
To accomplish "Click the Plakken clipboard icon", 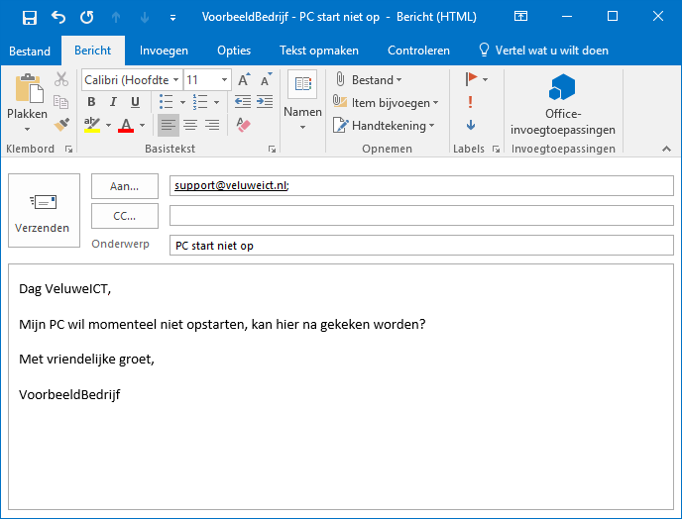I will coord(29,89).
